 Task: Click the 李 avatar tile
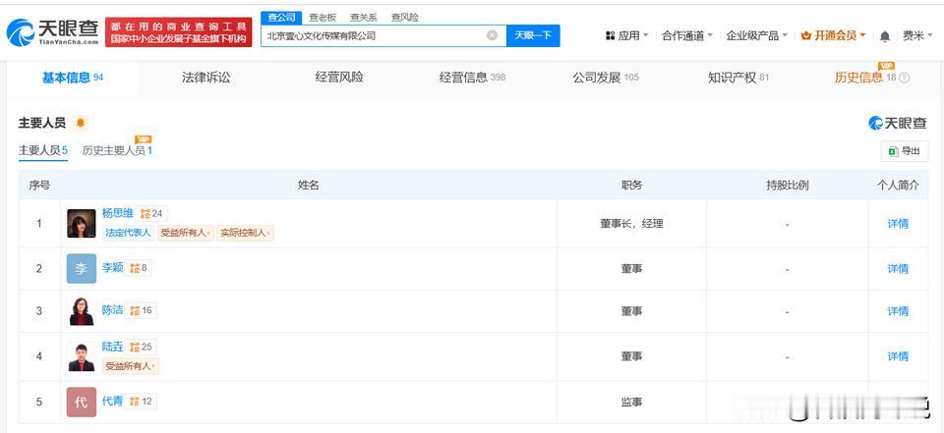click(x=82, y=268)
